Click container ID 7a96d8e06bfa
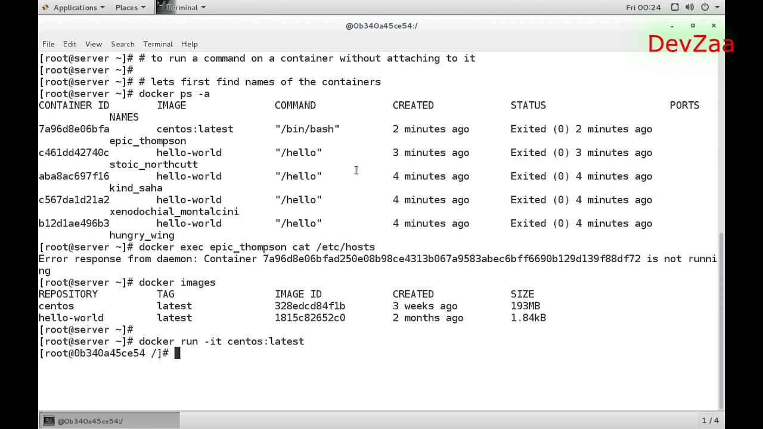 click(74, 129)
